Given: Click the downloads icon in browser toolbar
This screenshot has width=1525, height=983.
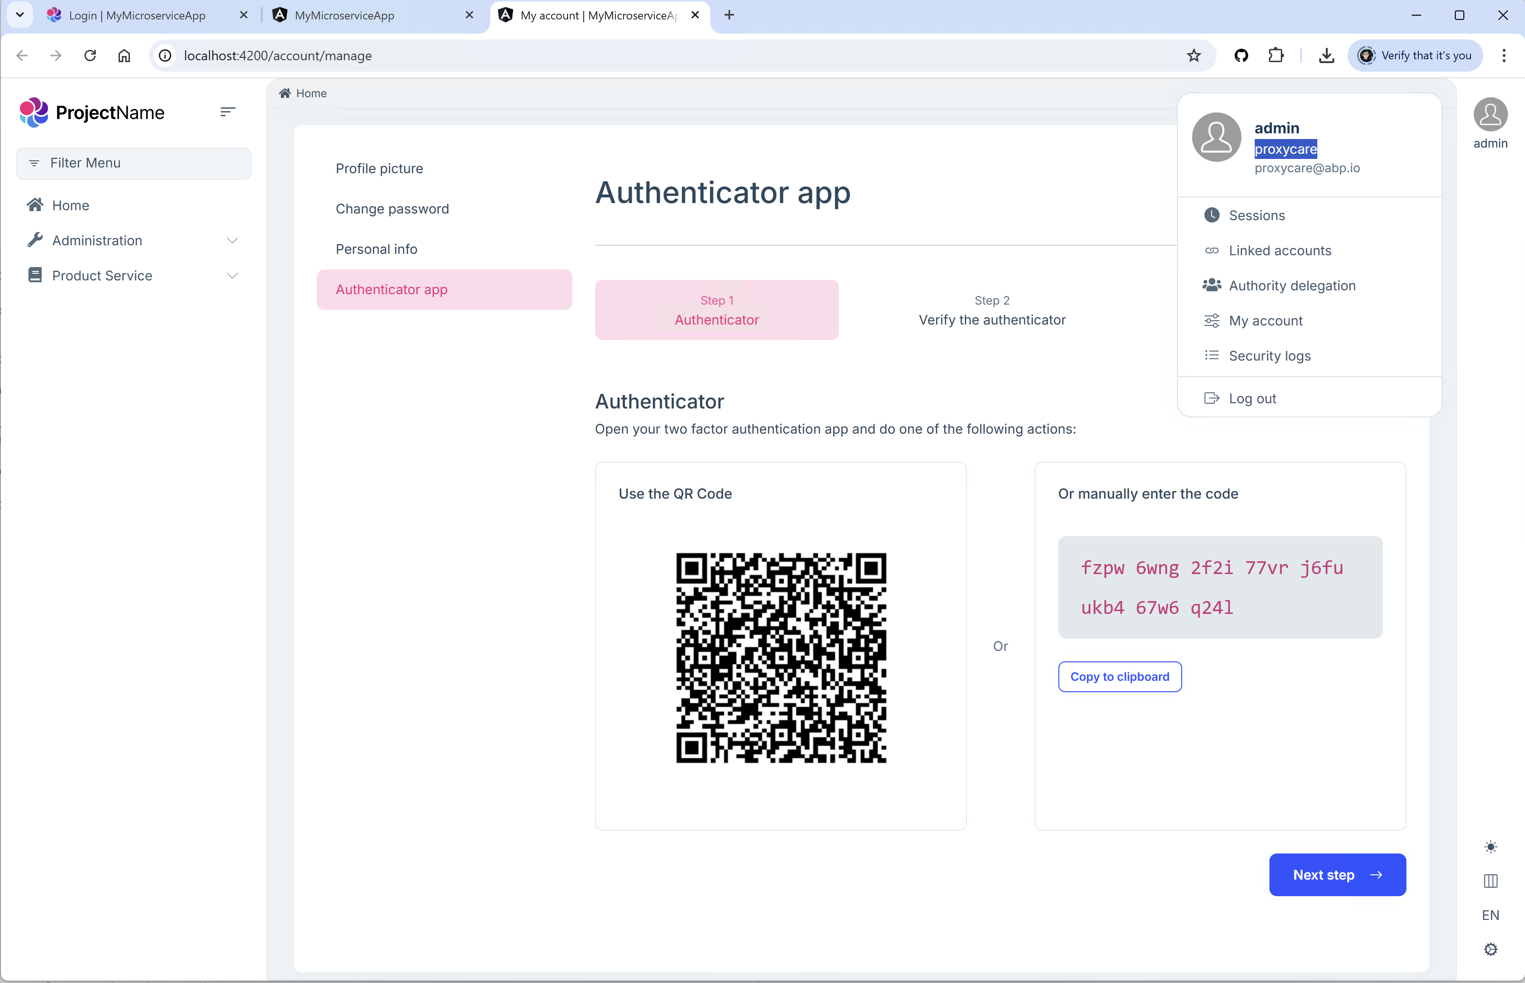Looking at the screenshot, I should pos(1326,56).
